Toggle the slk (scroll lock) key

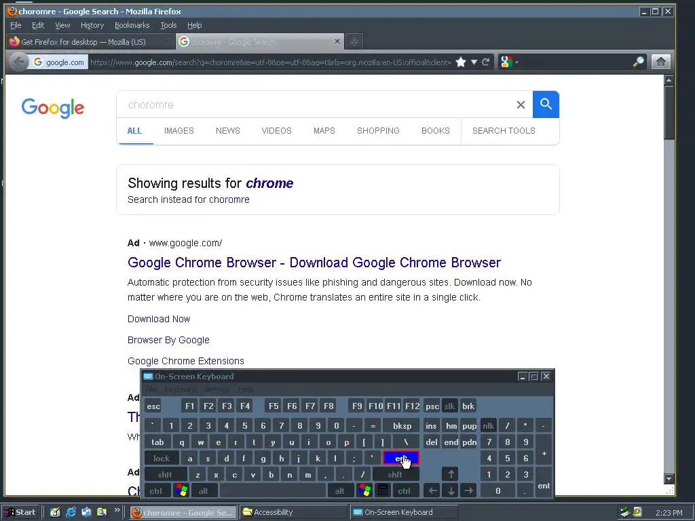click(449, 406)
